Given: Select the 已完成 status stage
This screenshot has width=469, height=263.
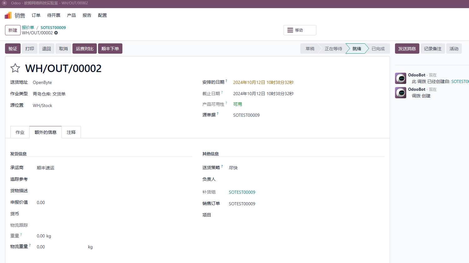Looking at the screenshot, I should [x=378, y=49].
